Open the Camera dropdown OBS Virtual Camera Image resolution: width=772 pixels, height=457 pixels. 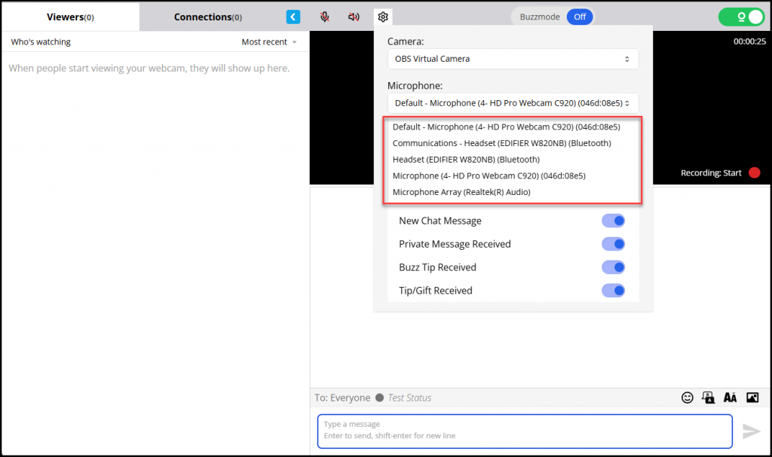[513, 59]
